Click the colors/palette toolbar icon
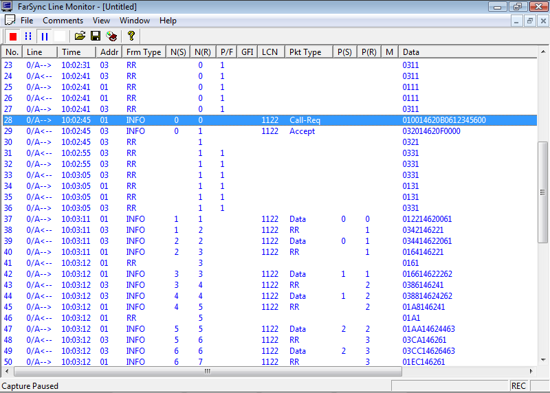Screen dimensions: 550x393 pyautogui.click(x=111, y=36)
